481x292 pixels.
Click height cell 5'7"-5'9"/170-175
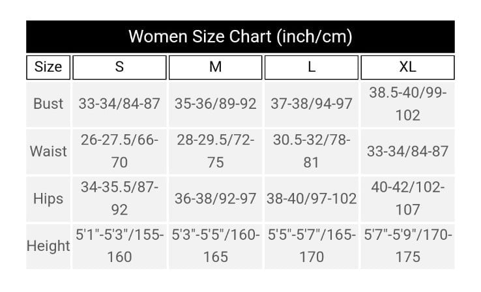click(x=408, y=246)
